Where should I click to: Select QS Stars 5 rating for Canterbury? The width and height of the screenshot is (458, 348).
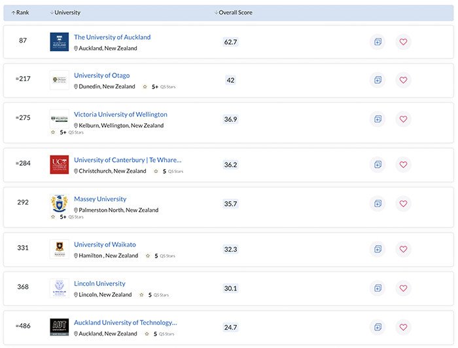click(x=169, y=171)
